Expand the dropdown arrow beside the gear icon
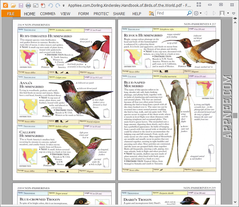Screen dimensions: 239x207 [201, 13]
